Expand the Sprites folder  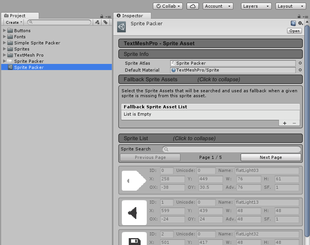click(x=5, y=49)
